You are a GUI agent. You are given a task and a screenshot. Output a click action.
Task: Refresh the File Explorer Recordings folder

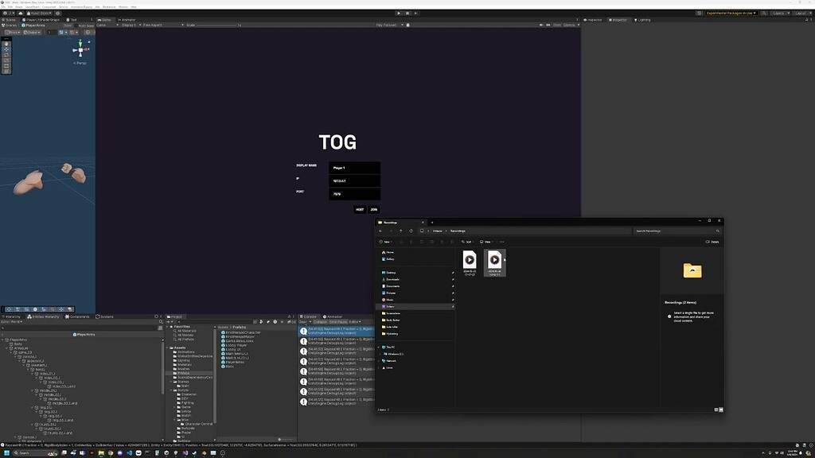tap(411, 231)
